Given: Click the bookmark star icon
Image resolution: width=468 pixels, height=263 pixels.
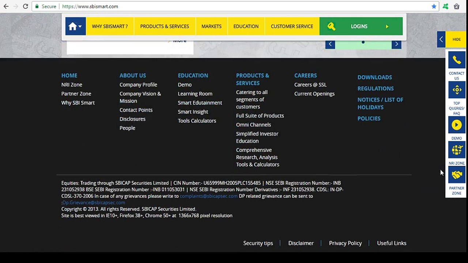Looking at the screenshot, I should pos(434,6).
